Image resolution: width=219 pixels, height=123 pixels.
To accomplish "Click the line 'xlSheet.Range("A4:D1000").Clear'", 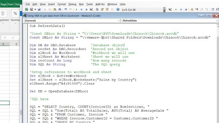I will [x=62, y=84].
